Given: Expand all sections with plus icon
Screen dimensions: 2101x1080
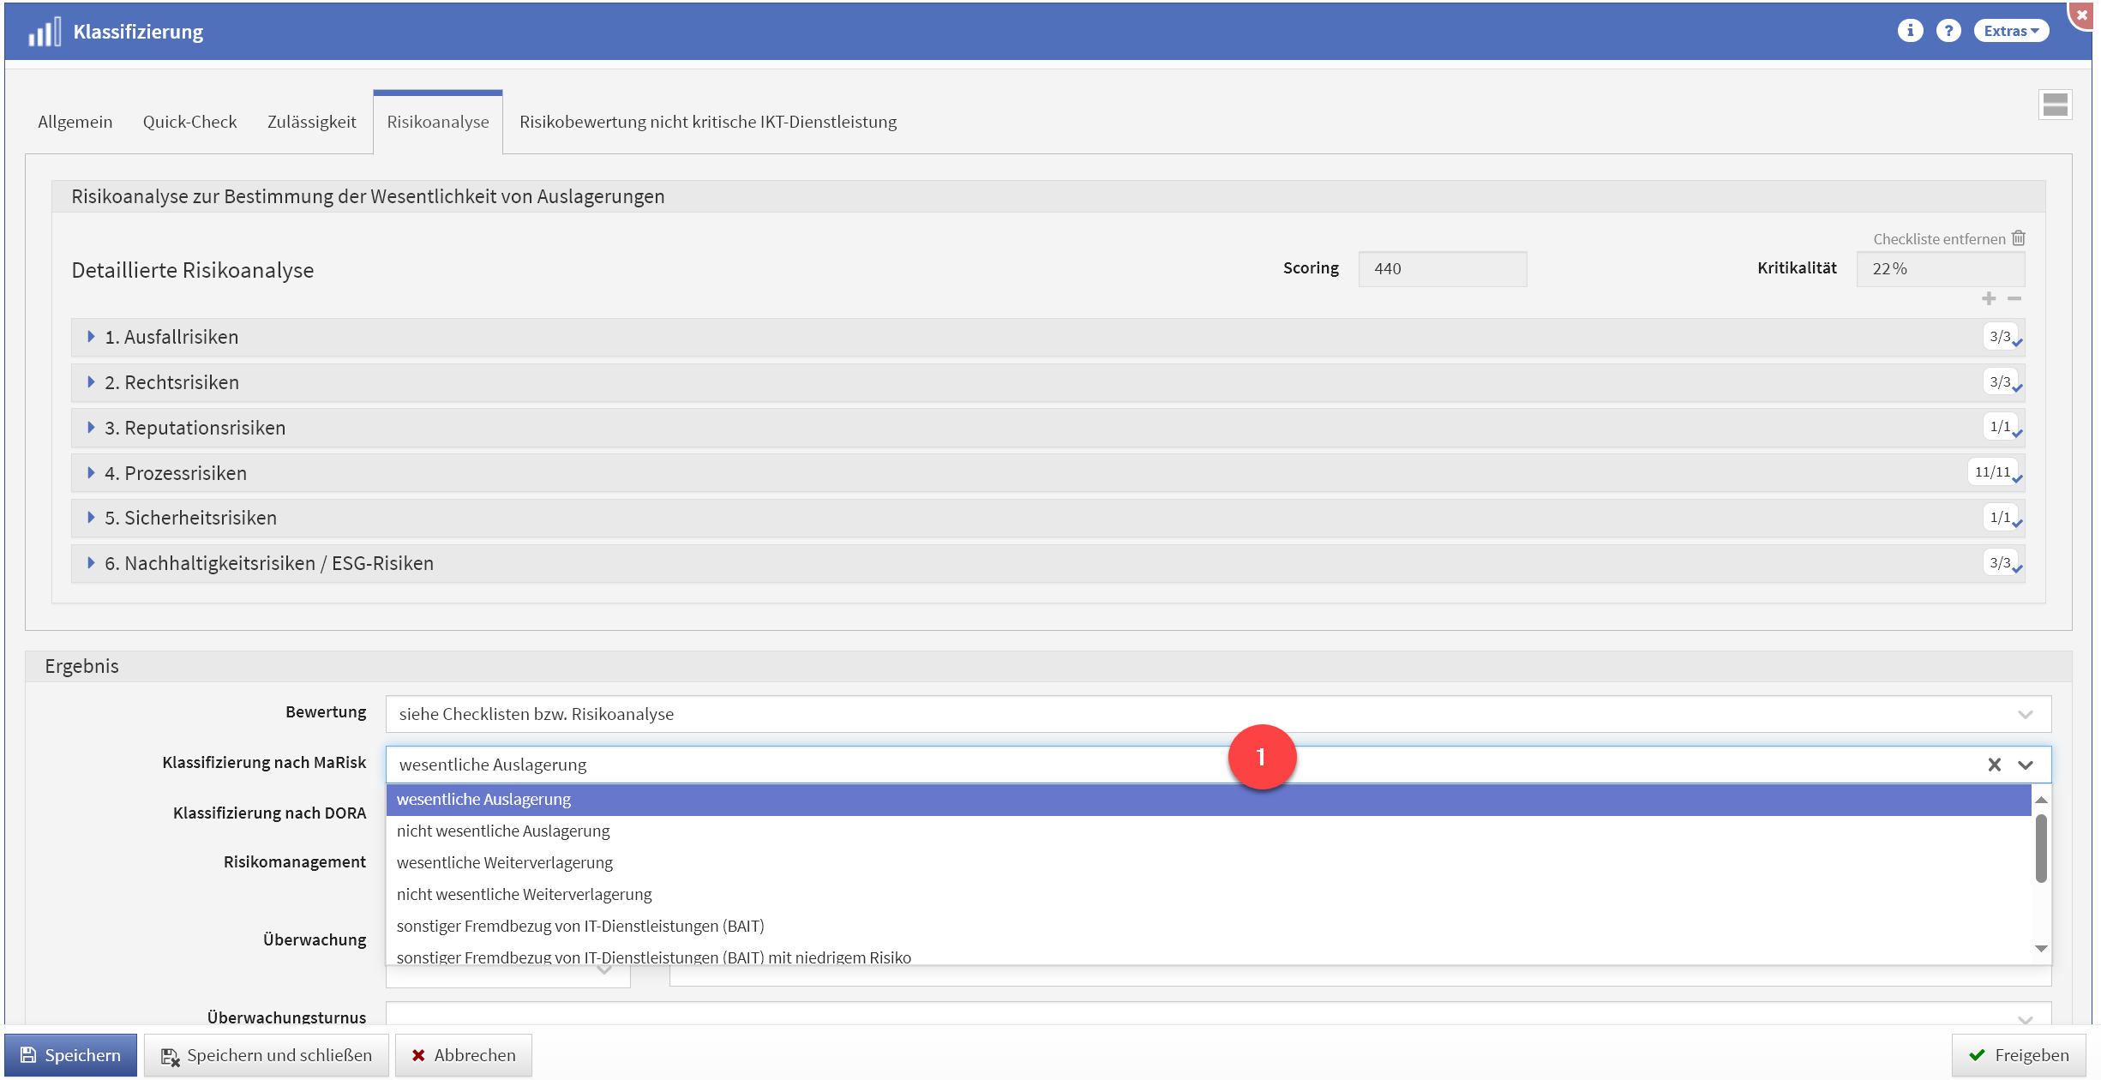Looking at the screenshot, I should [1989, 298].
